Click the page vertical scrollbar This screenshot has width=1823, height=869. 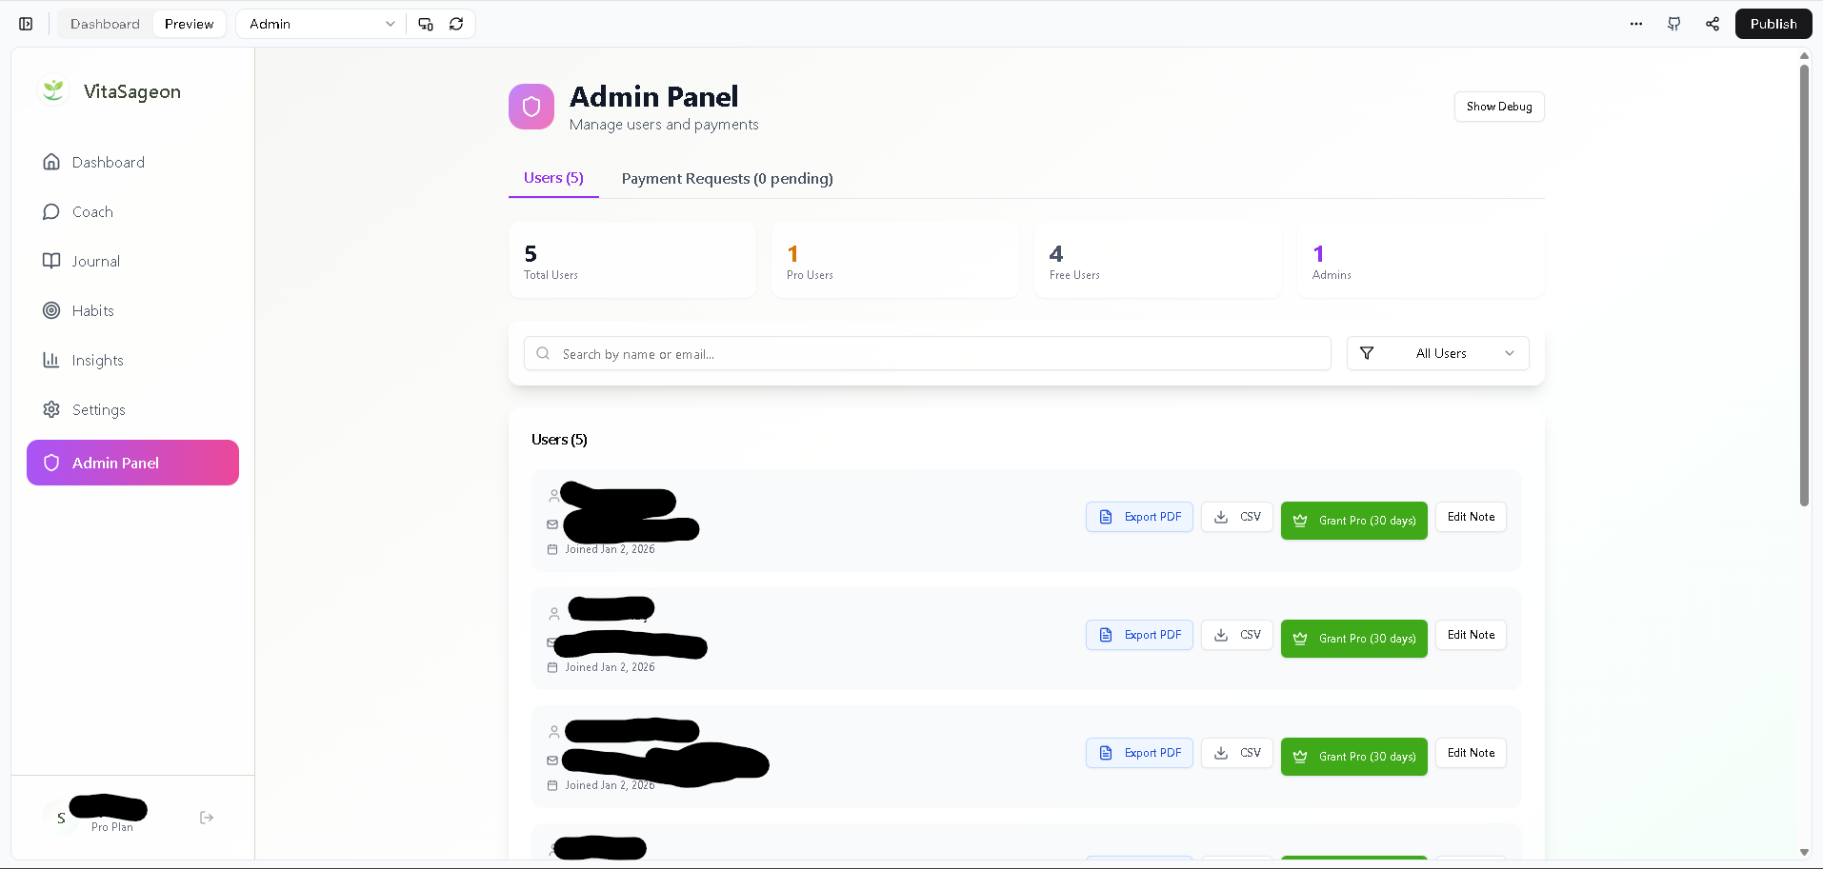point(1804,286)
